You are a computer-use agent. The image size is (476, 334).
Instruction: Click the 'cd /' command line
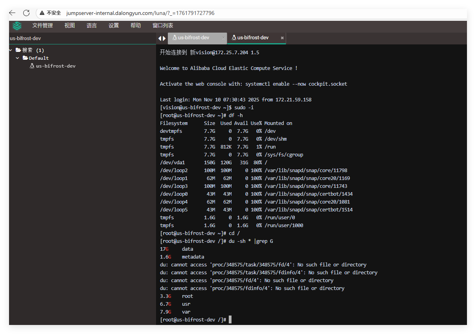[200, 233]
